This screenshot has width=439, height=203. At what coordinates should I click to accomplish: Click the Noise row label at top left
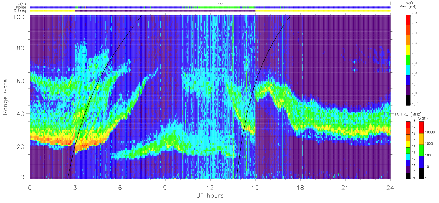pyautogui.click(x=21, y=7)
